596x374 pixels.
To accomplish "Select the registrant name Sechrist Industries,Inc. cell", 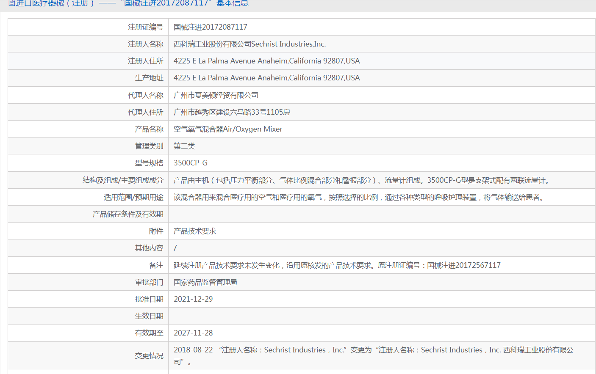I will tap(249, 44).
